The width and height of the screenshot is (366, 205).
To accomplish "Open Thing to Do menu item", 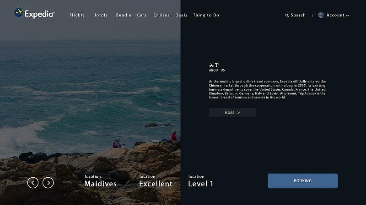I will [x=206, y=15].
